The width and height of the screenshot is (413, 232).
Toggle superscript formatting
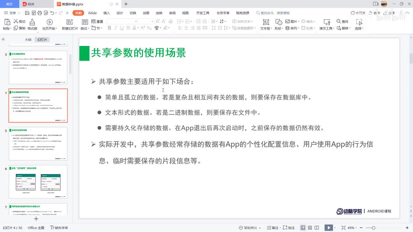coord(142,28)
